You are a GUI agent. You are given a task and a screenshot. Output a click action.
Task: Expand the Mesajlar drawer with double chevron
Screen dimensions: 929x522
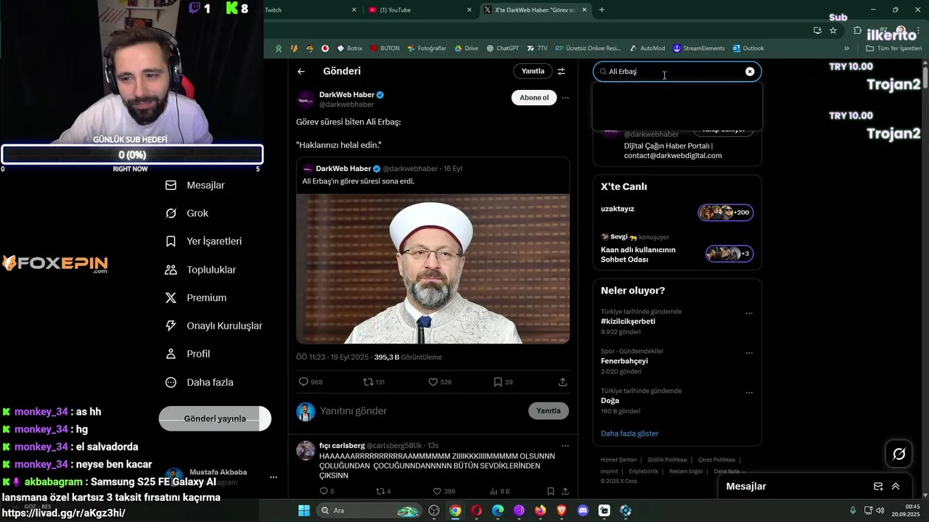click(896, 486)
